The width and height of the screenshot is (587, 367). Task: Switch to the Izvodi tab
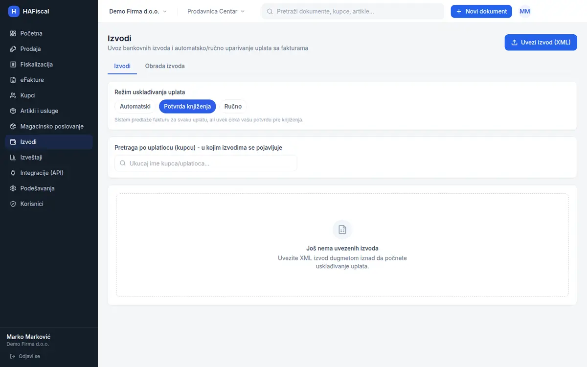122,66
